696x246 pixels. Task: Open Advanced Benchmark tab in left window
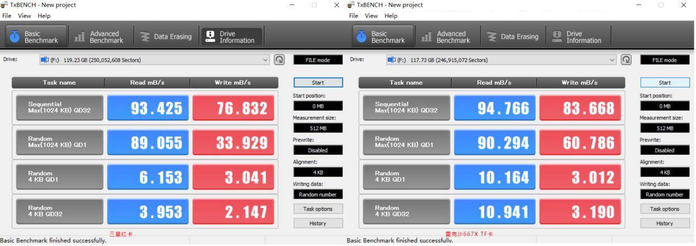(99, 36)
